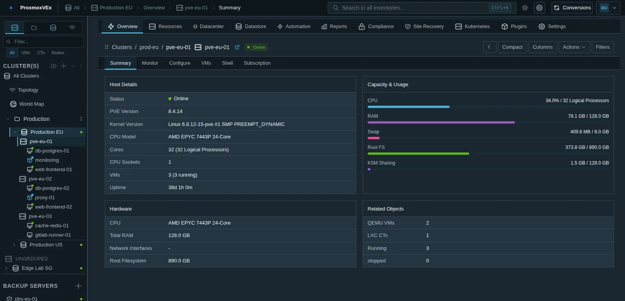Image resolution: width=625 pixels, height=301 pixels.
Task: Open pve-eu-01 in external link
Action: tap(237, 47)
